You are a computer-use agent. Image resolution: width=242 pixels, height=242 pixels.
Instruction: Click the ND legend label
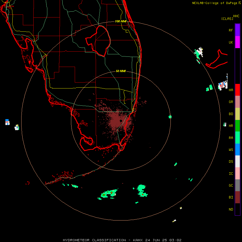coord(231,209)
